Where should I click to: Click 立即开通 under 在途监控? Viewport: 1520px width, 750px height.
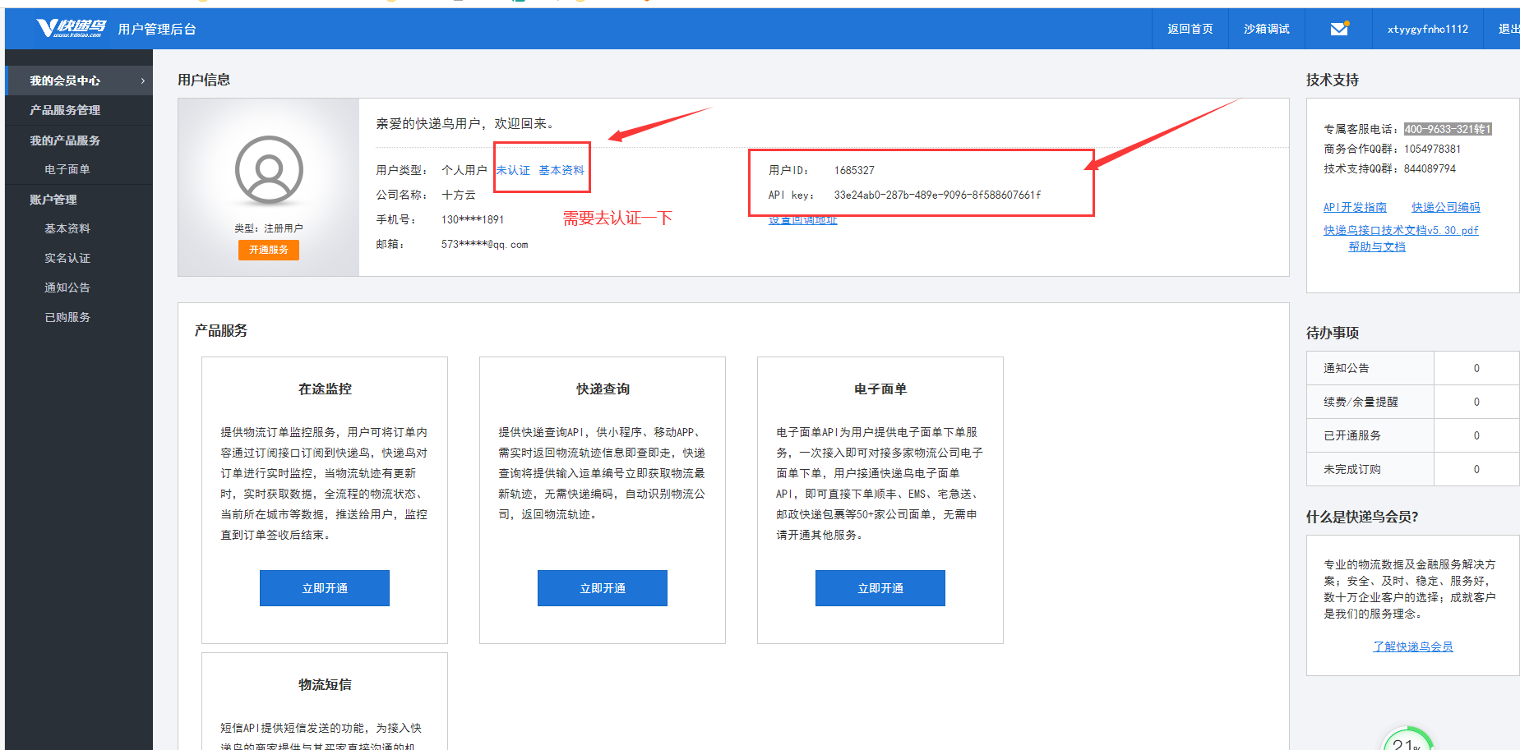click(x=325, y=588)
